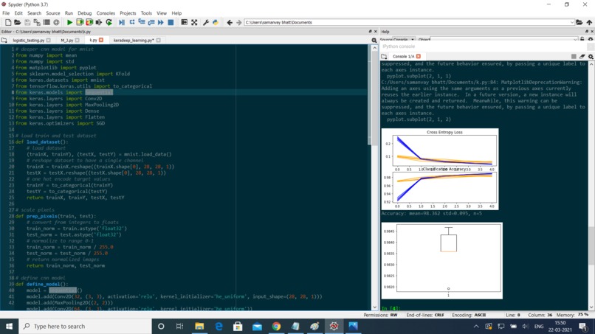Stop debugging with the blue square icon
Image resolution: width=595 pixels, height=334 pixels.
click(x=171, y=22)
